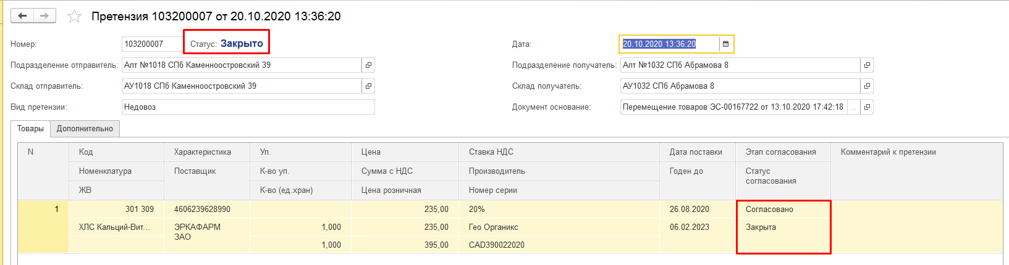Open Склад отправитель record via its open icon
The image size is (1009, 265).
point(368,86)
